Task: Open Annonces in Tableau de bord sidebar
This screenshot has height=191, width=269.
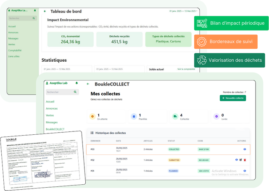Action: coord(13,32)
